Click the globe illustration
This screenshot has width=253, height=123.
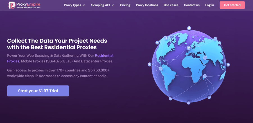click(188, 66)
